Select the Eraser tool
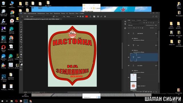 (x=21, y=39)
